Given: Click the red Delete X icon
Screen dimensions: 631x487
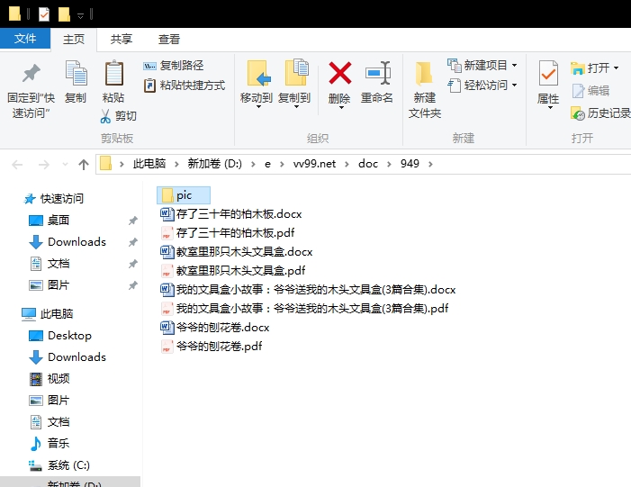Looking at the screenshot, I should [340, 73].
